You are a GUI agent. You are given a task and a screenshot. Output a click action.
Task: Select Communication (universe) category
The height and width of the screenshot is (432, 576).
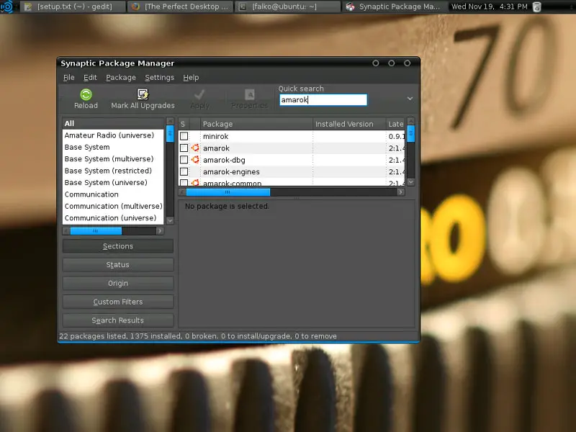tap(113, 218)
